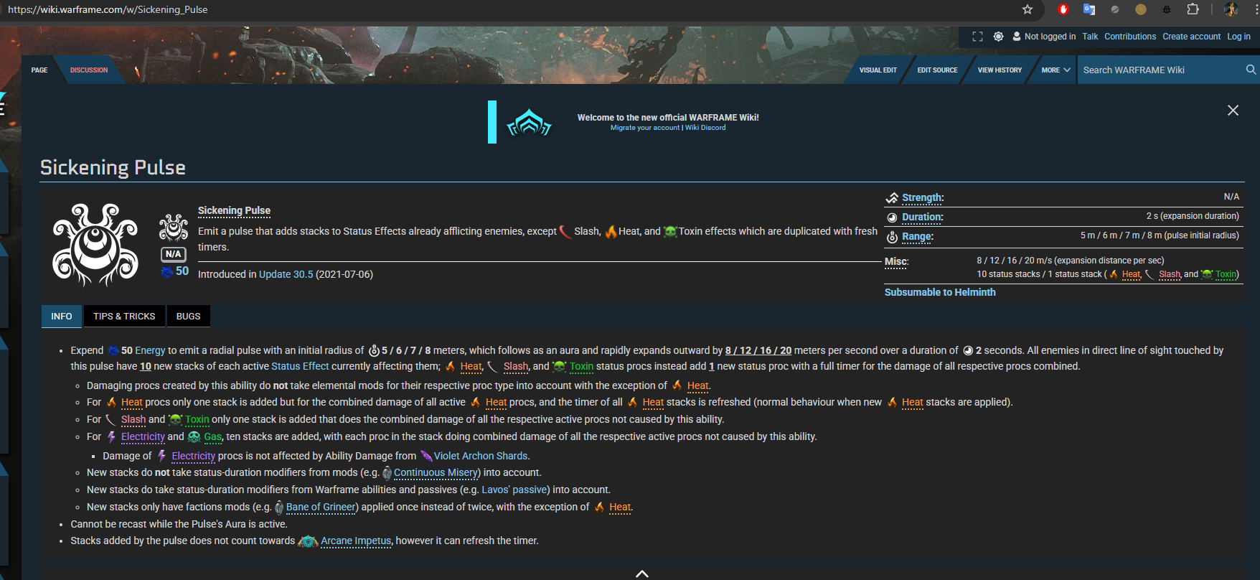Open the Lavos' passive link
Image resolution: width=1260 pixels, height=580 pixels.
pyautogui.click(x=514, y=490)
